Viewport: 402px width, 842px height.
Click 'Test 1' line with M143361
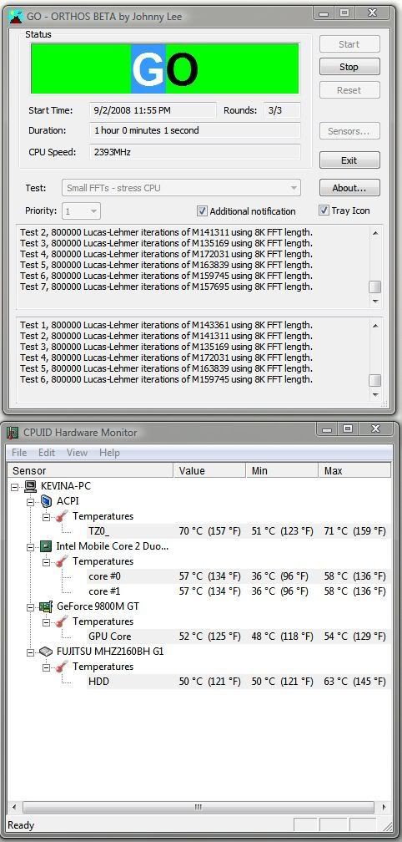166,325
